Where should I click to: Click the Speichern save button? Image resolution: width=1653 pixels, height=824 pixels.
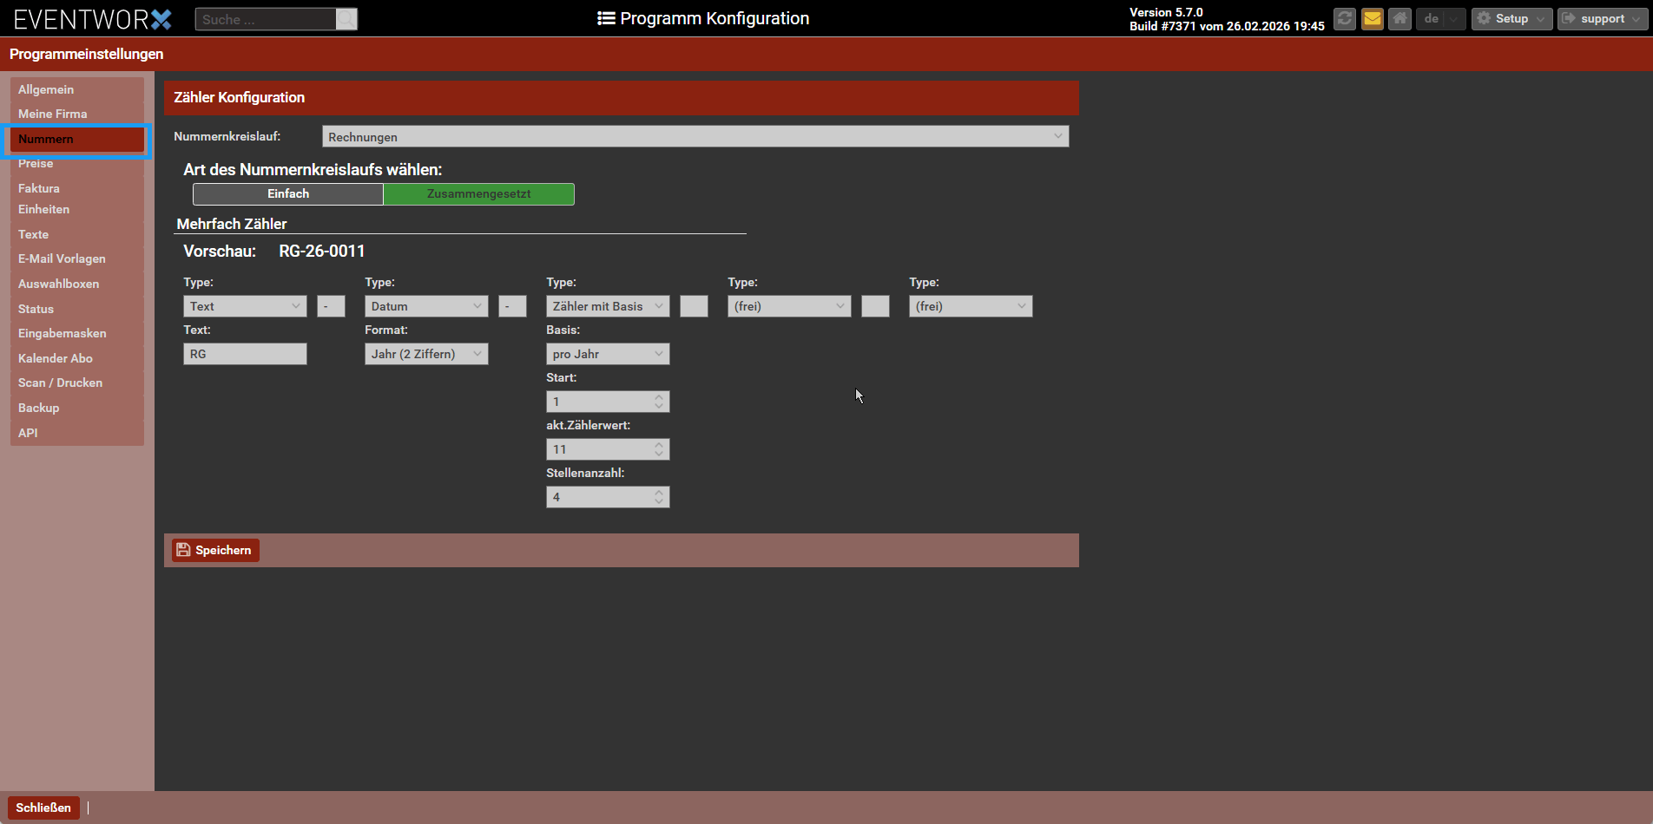pos(215,550)
